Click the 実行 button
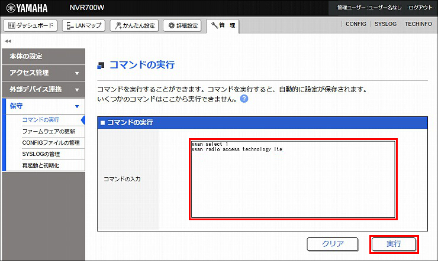The width and height of the screenshot is (438, 261). pos(394,244)
